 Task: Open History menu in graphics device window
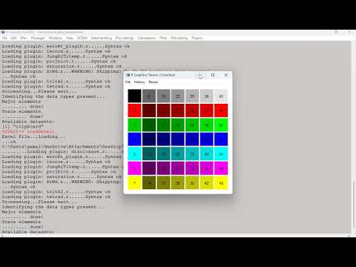pyautogui.click(x=139, y=82)
